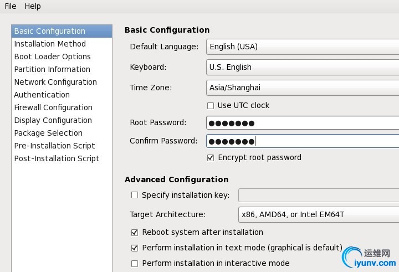
Task: Click the Root Password field
Action: pyautogui.click(x=302, y=122)
